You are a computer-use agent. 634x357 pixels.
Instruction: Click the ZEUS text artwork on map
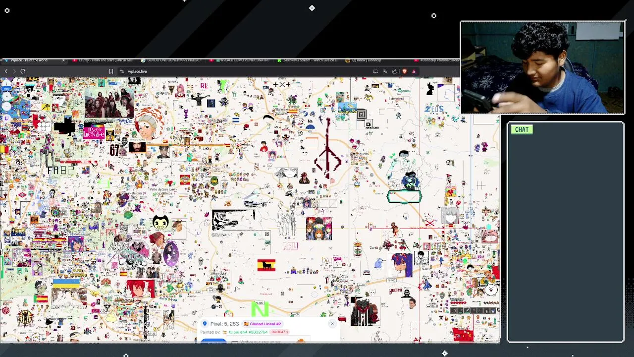pos(434,109)
